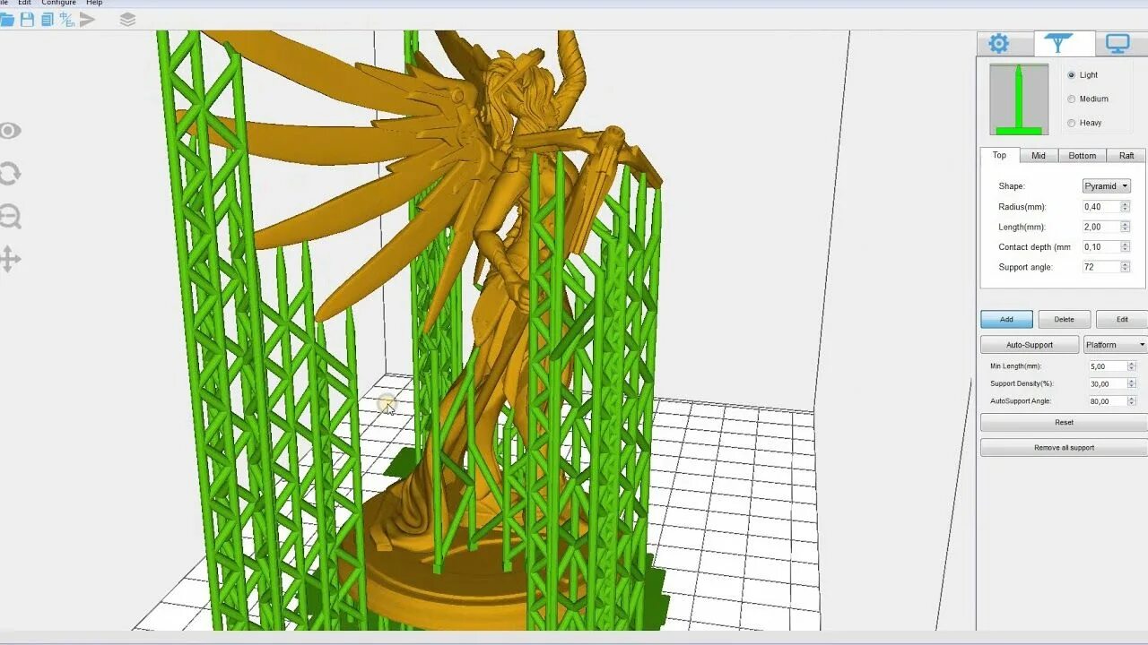Select the Medium support radio button
Screen dimensions: 1148x645
point(1071,99)
